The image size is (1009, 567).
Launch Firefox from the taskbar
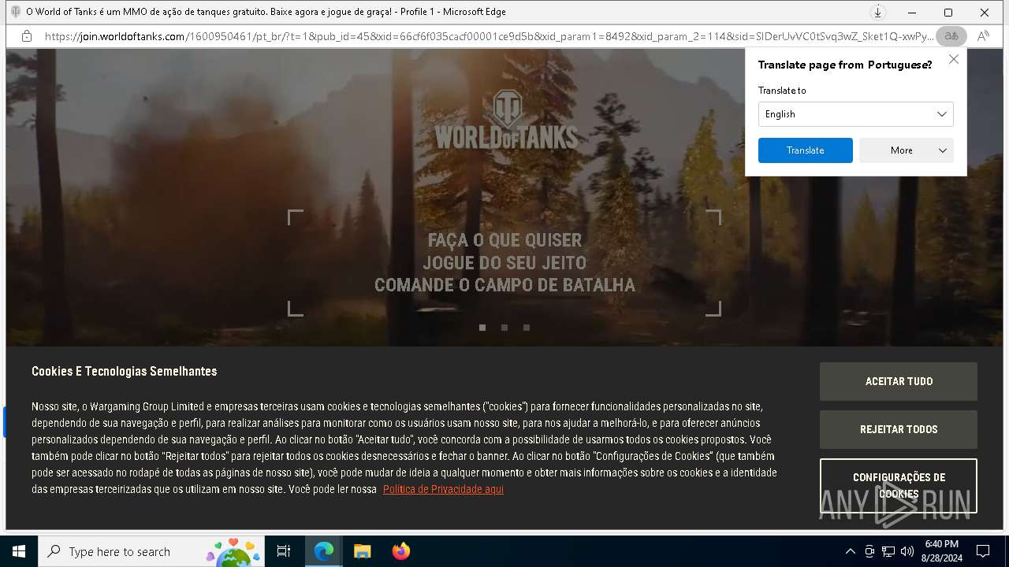pyautogui.click(x=400, y=551)
